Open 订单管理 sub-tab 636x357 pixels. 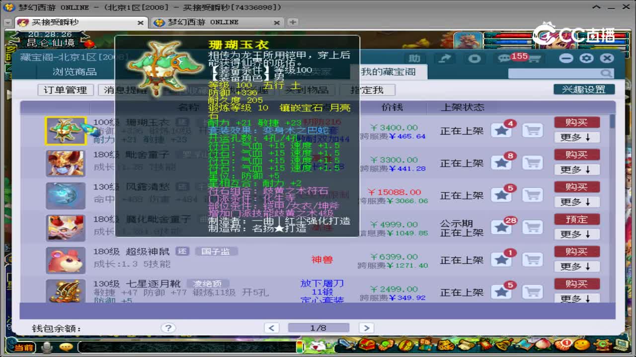pos(66,90)
